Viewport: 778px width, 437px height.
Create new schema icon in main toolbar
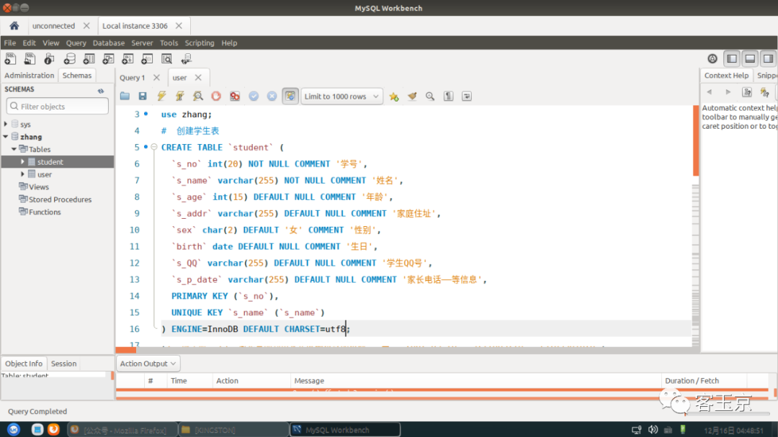69,59
